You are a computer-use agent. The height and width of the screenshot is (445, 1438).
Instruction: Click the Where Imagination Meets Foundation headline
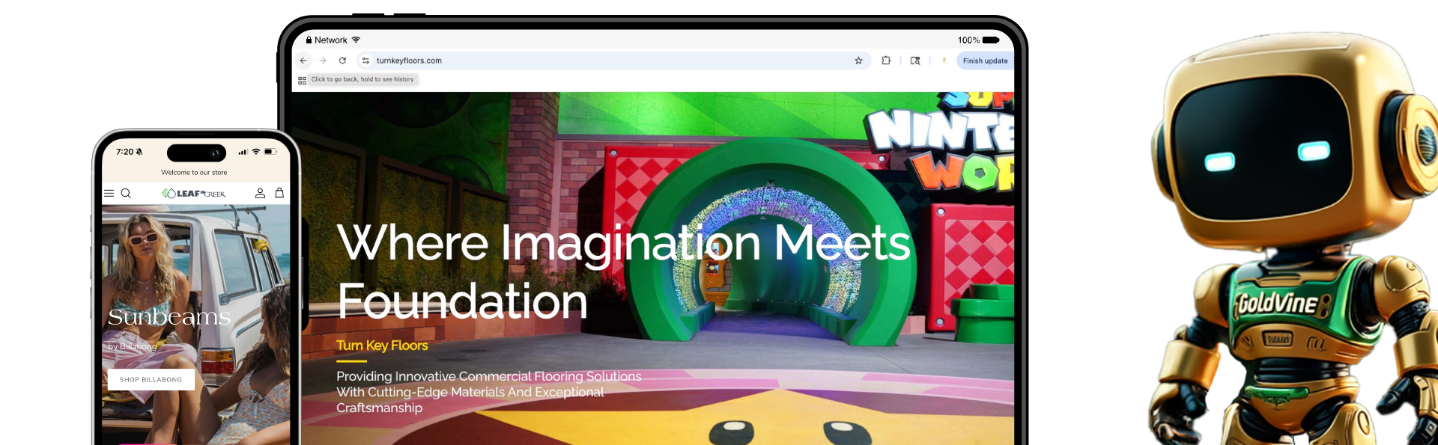[x=622, y=271]
